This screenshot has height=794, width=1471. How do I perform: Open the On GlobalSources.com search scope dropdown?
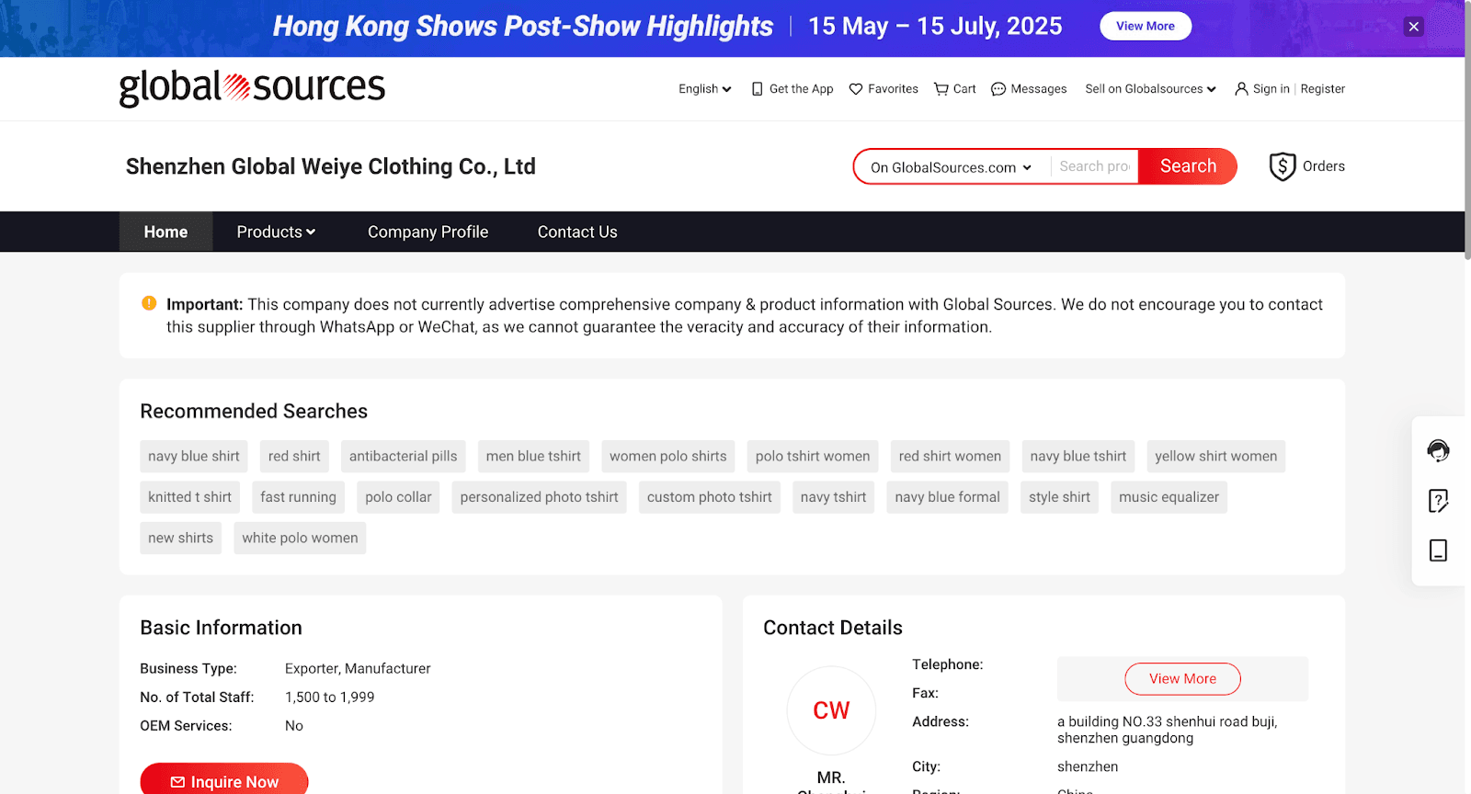(x=952, y=167)
